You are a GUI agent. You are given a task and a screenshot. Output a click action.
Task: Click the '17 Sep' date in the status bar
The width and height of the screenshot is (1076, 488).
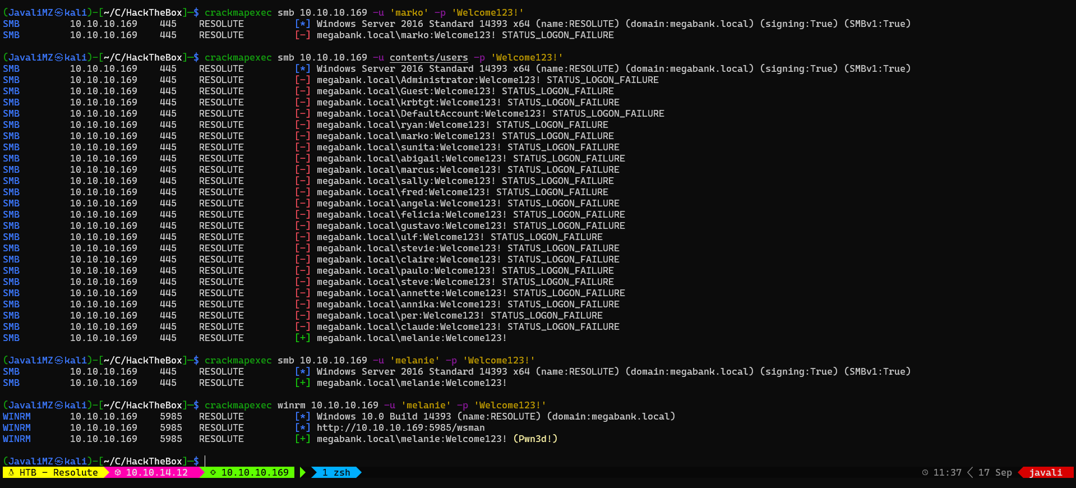coord(995,472)
